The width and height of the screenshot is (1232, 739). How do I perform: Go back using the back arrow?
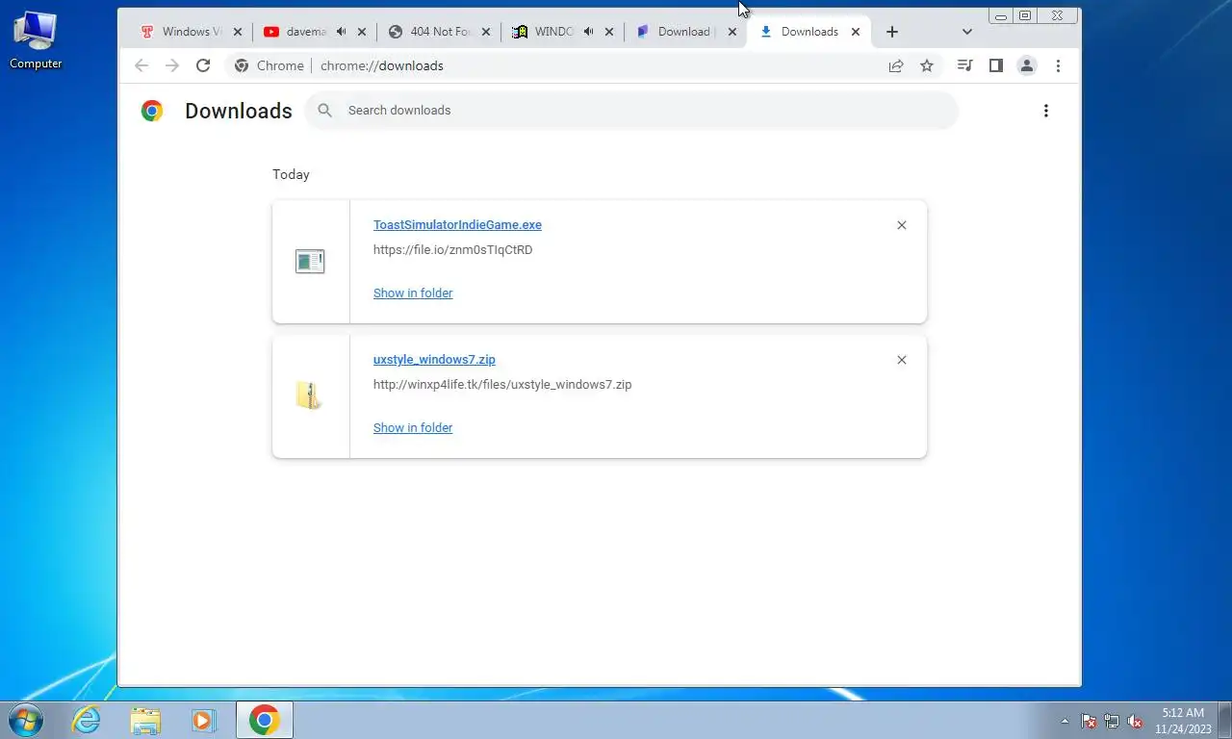(141, 65)
